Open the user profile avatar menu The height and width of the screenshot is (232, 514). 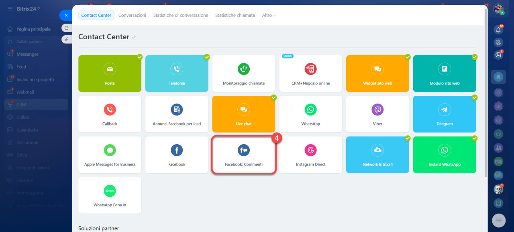498,9
